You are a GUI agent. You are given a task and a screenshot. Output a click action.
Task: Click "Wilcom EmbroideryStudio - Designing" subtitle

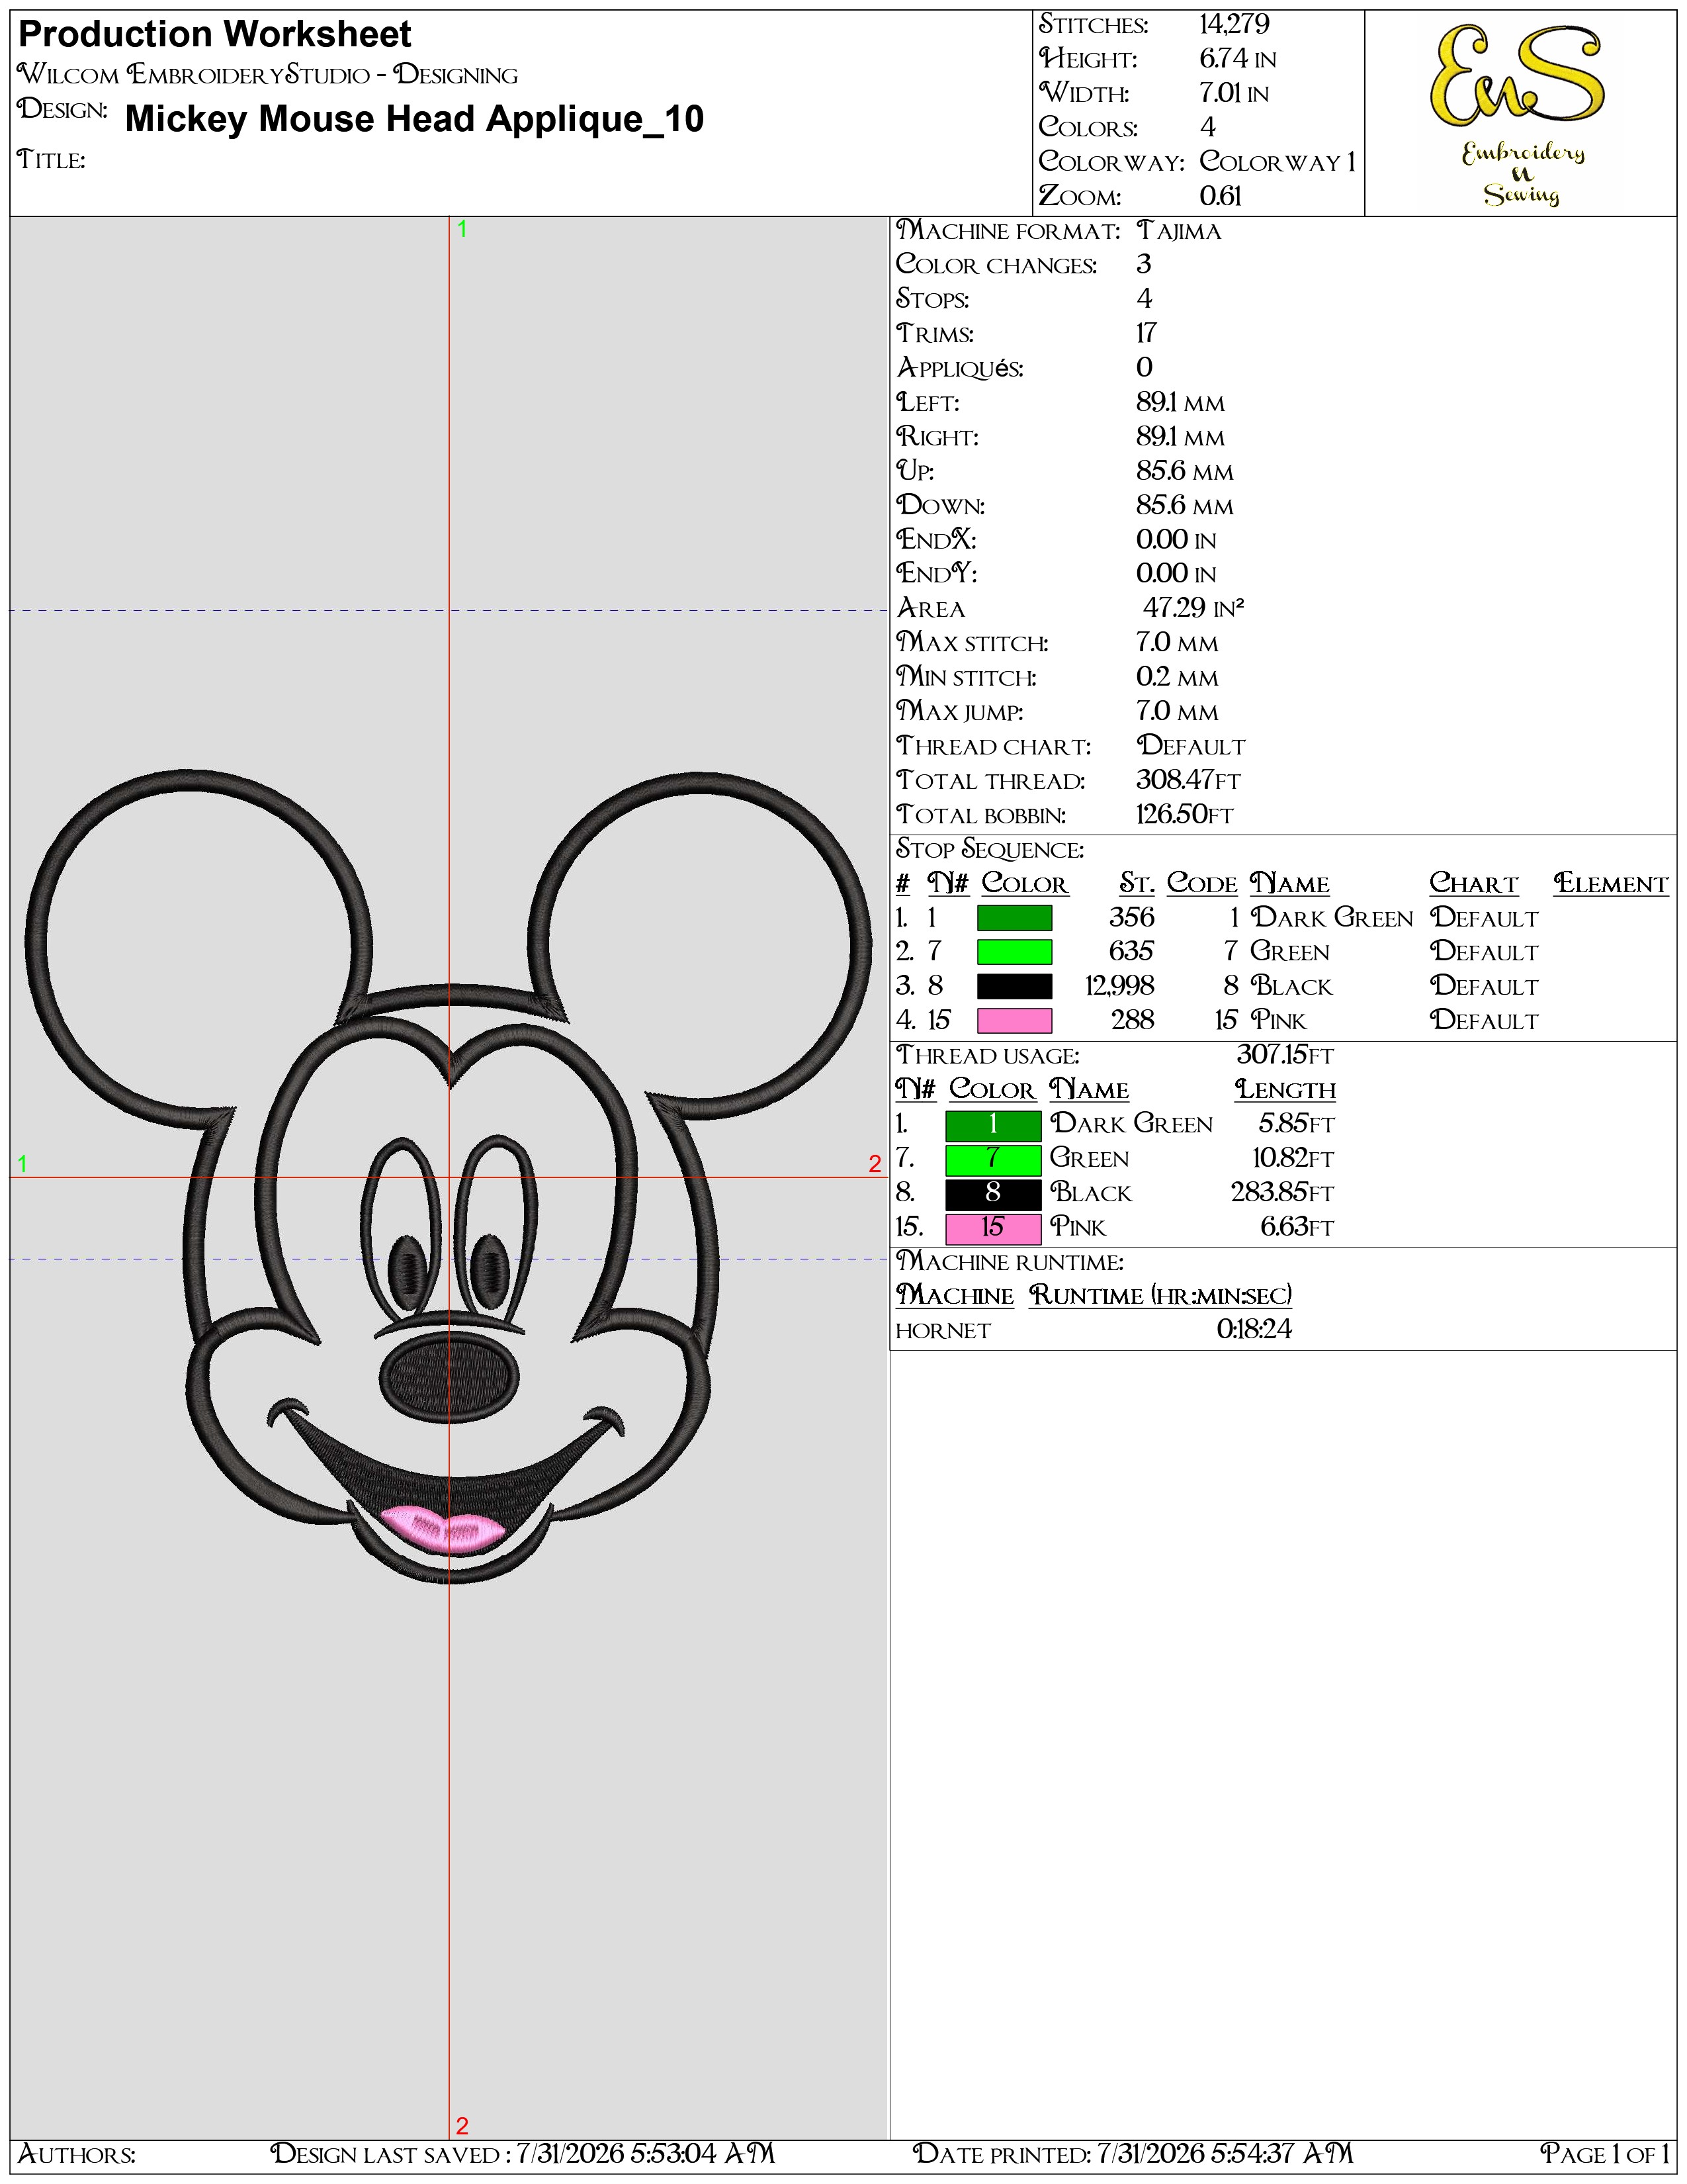(268, 75)
